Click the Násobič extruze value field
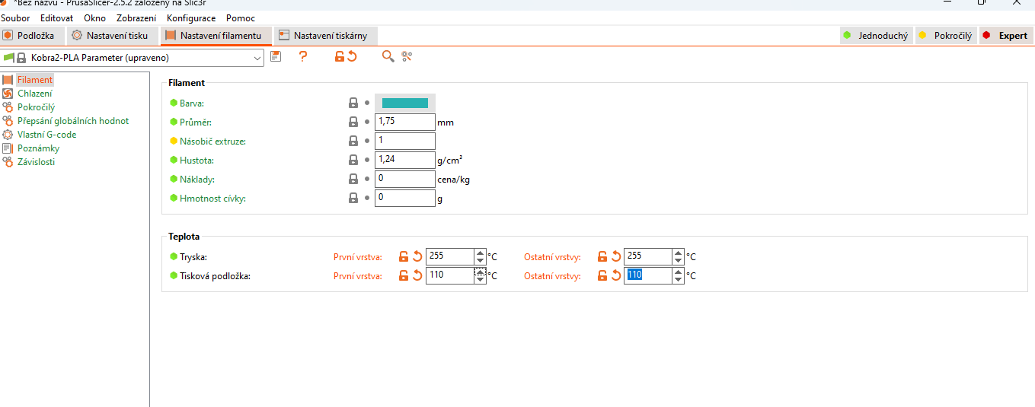The height and width of the screenshot is (407, 1035). [405, 141]
